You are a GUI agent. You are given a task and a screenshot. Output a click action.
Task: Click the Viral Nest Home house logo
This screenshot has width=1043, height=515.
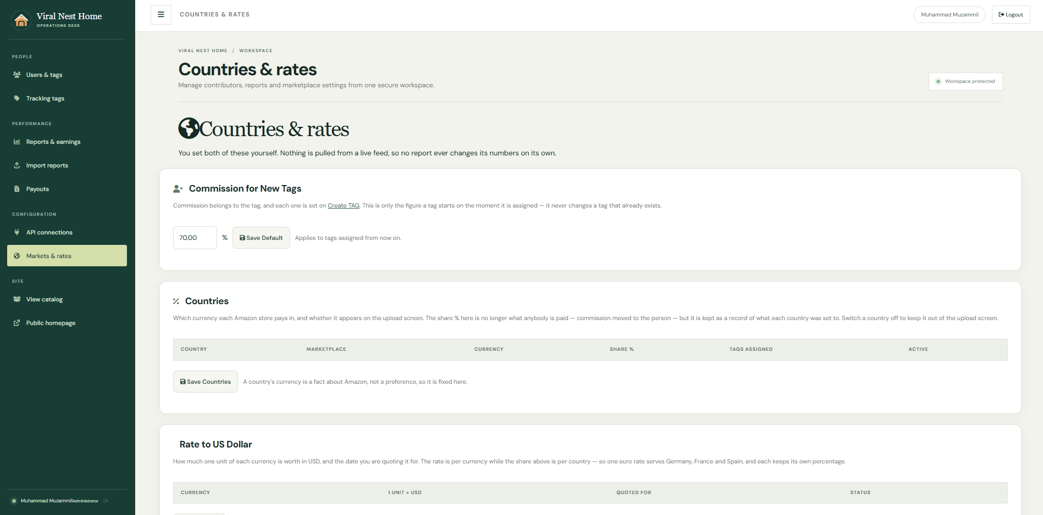[21, 20]
